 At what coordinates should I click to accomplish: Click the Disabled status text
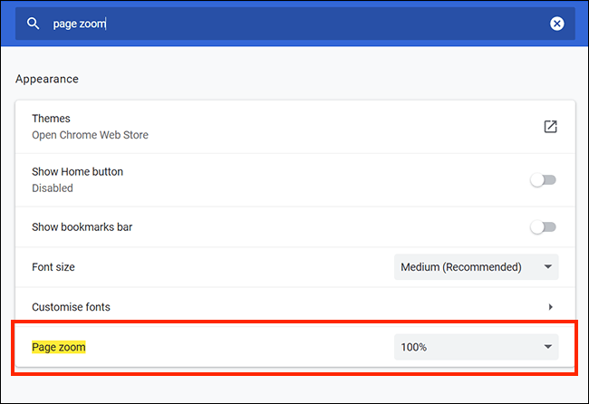[53, 188]
